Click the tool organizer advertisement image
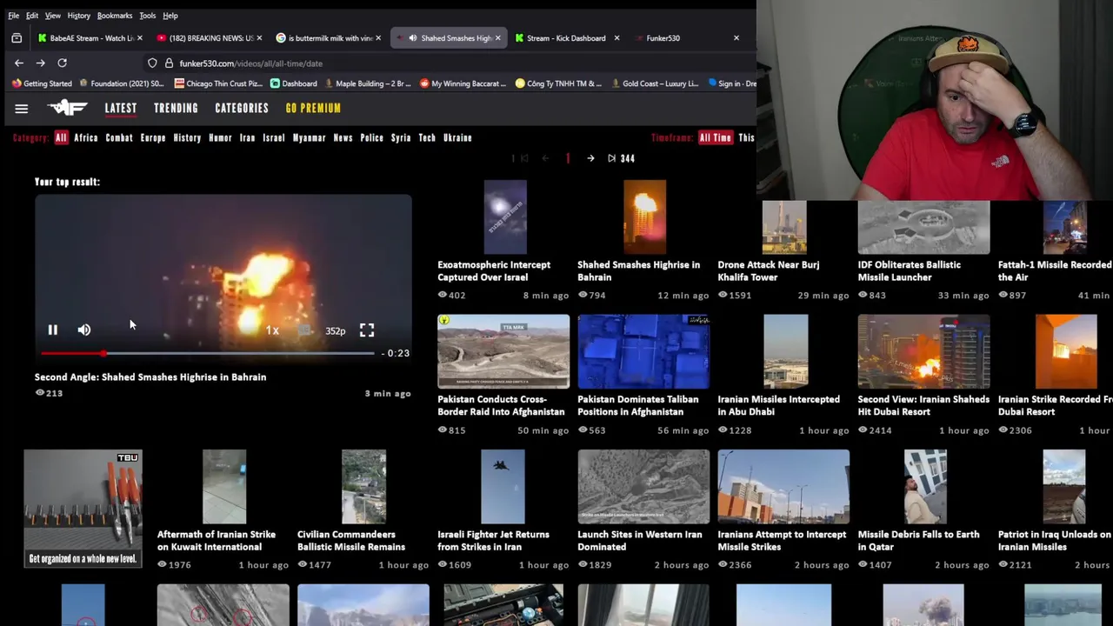The height and width of the screenshot is (626, 1113). click(x=83, y=509)
